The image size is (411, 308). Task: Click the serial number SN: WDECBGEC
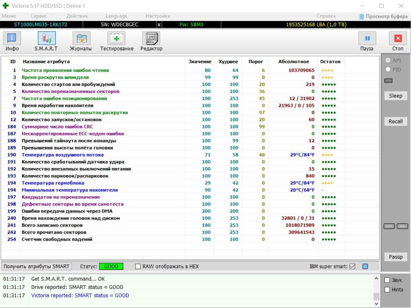coord(120,25)
